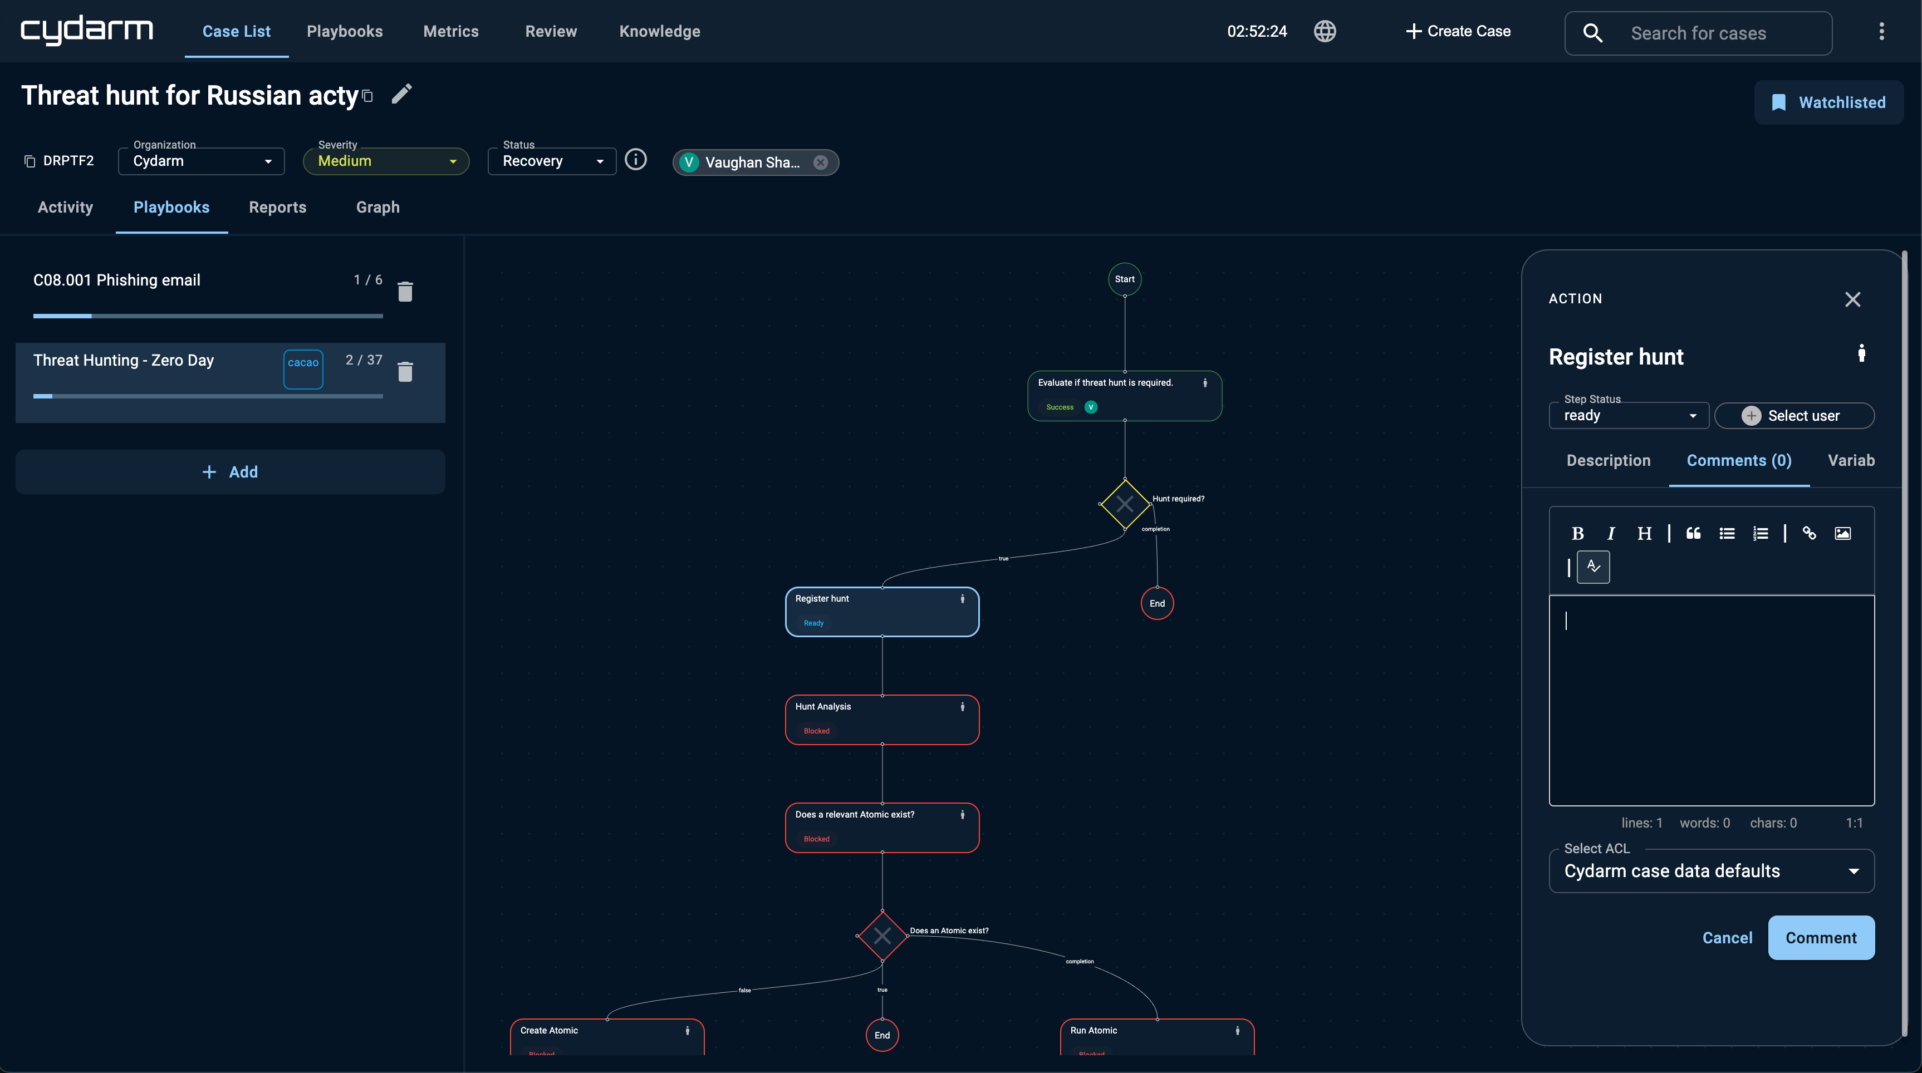Remove Vaughan Sha... assignee chip

tap(820, 163)
